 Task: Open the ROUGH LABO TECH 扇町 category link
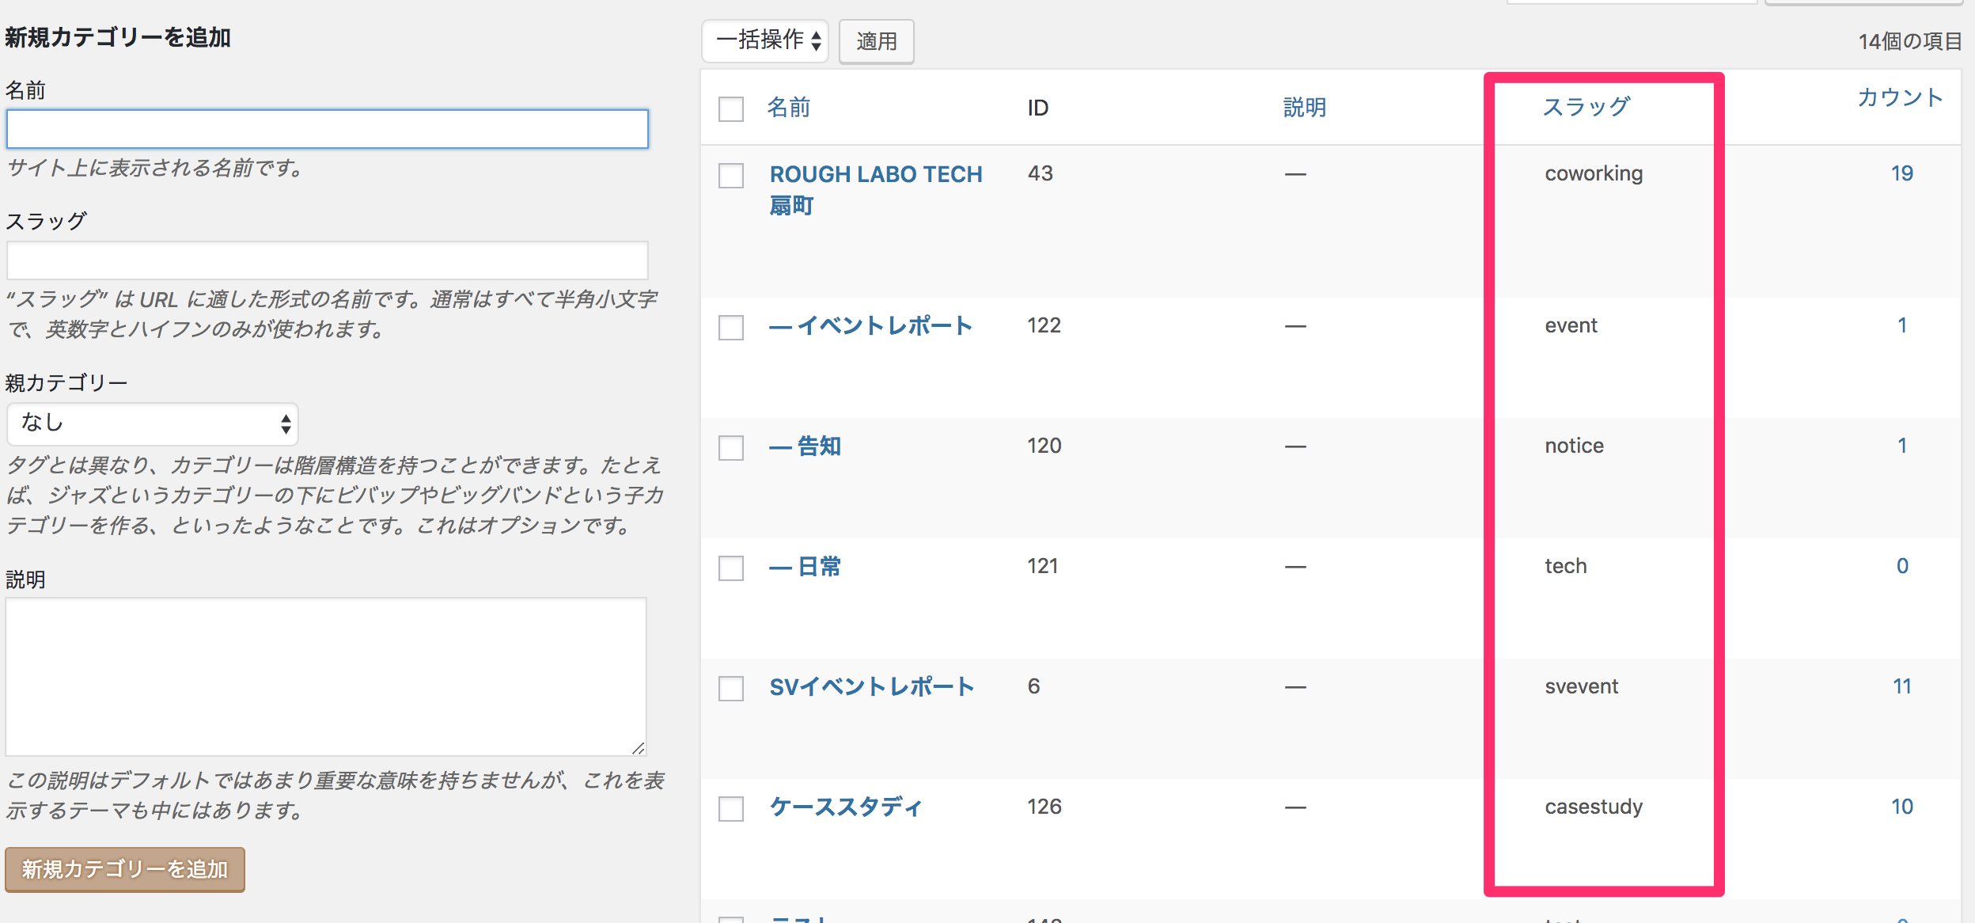pyautogui.click(x=876, y=190)
